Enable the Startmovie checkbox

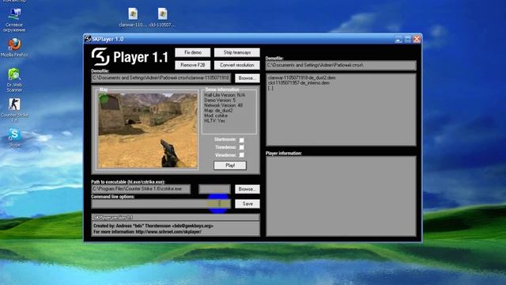pyautogui.click(x=241, y=140)
